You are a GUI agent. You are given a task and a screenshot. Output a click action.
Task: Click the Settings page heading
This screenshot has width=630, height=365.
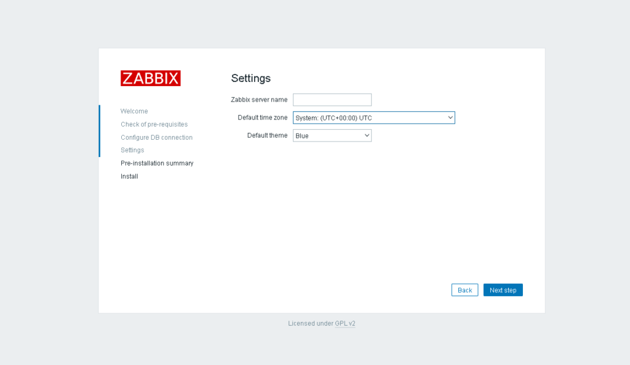point(251,78)
